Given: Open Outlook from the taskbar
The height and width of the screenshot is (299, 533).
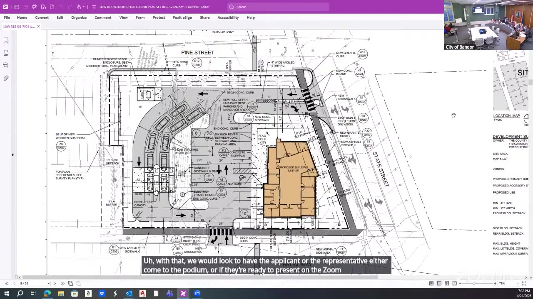Looking at the screenshot, I should click(129, 294).
